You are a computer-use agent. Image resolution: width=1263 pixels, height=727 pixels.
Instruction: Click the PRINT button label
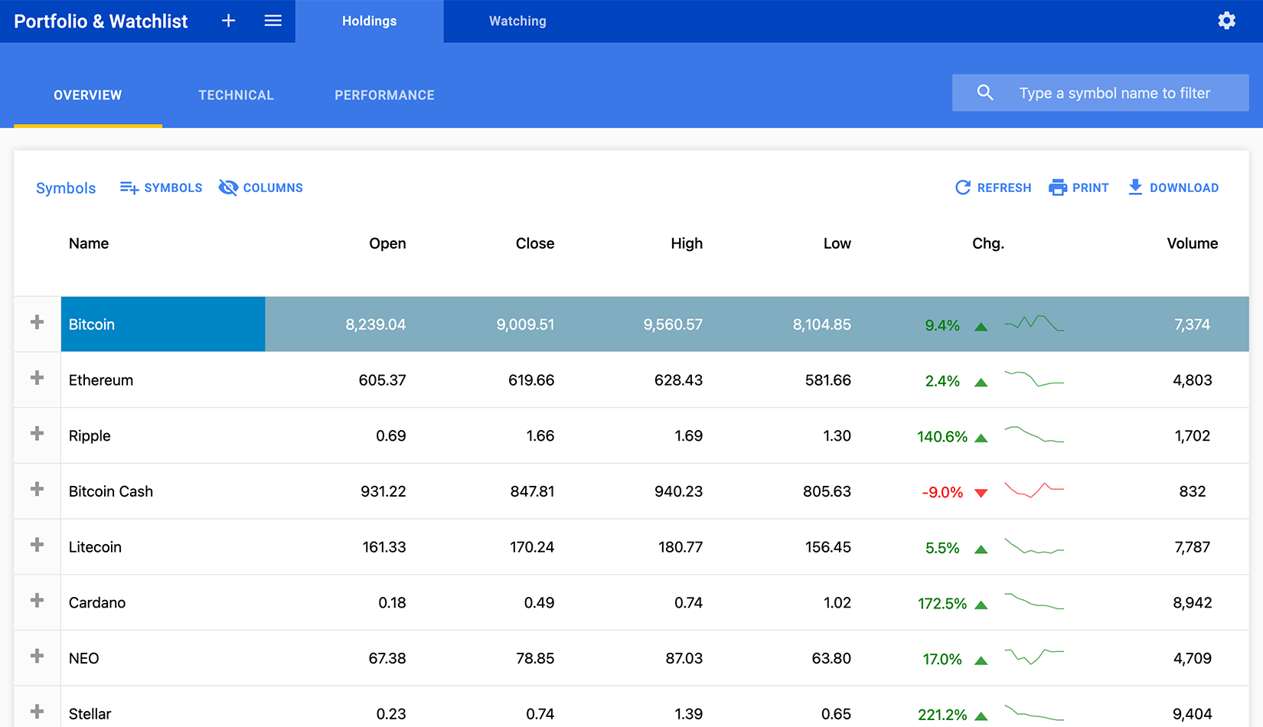tap(1091, 187)
